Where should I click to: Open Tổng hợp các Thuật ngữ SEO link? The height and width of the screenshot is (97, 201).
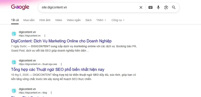click(58, 69)
